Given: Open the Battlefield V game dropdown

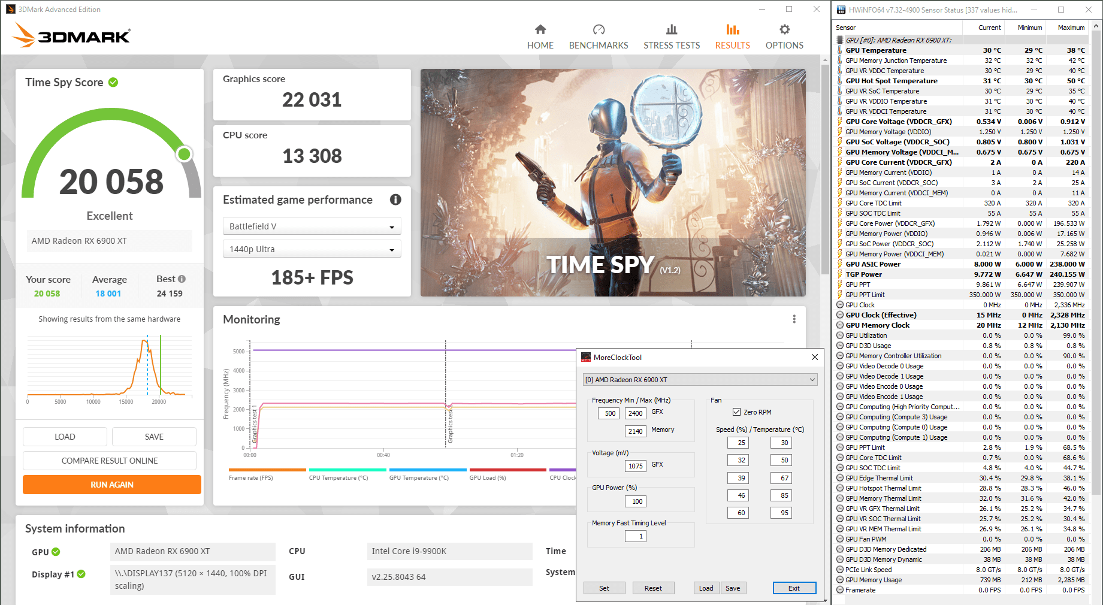Looking at the screenshot, I should (312, 226).
